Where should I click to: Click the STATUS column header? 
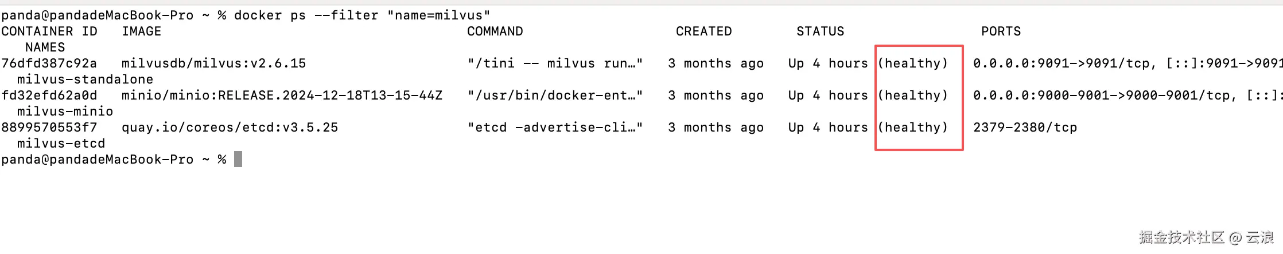pyautogui.click(x=820, y=31)
